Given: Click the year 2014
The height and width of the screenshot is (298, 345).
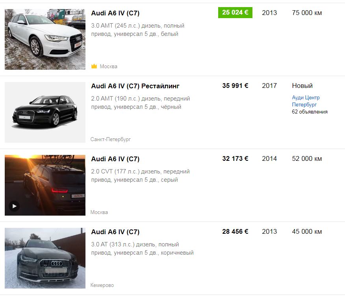Looking at the screenshot, I should click(x=269, y=158).
